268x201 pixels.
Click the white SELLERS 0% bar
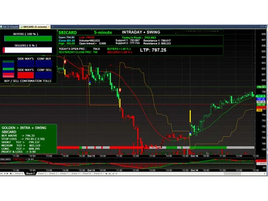(27, 50)
